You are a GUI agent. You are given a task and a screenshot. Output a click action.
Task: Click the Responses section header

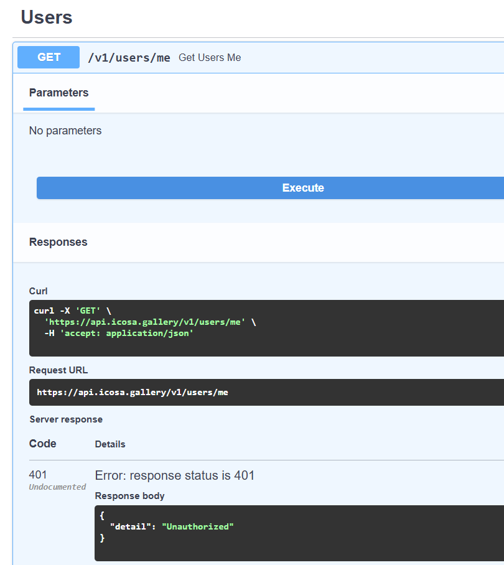point(58,242)
